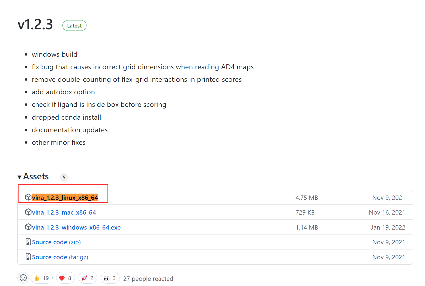Click package icon beside vina_1.2.3_windows_x86_64.exe
Image resolution: width=425 pixels, height=286 pixels.
tap(28, 227)
